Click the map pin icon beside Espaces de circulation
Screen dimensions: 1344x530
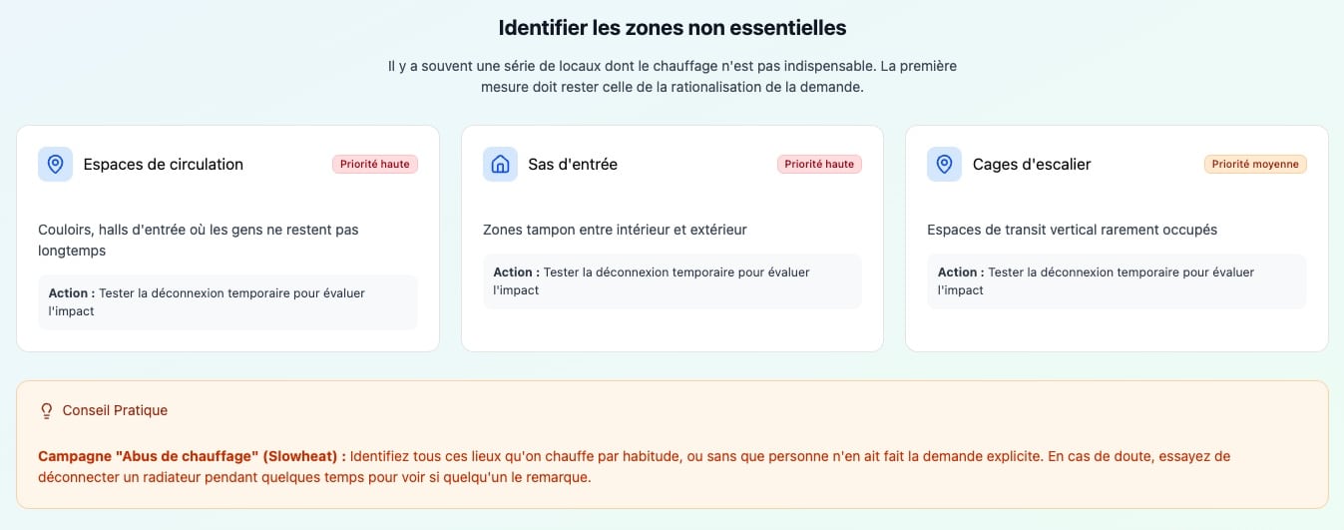click(x=55, y=165)
